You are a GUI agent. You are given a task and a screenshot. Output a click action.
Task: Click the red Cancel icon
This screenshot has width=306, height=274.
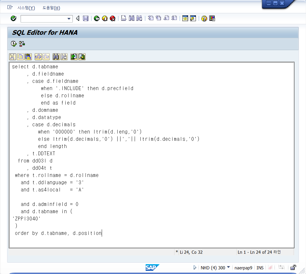pyautogui.click(x=113, y=18)
